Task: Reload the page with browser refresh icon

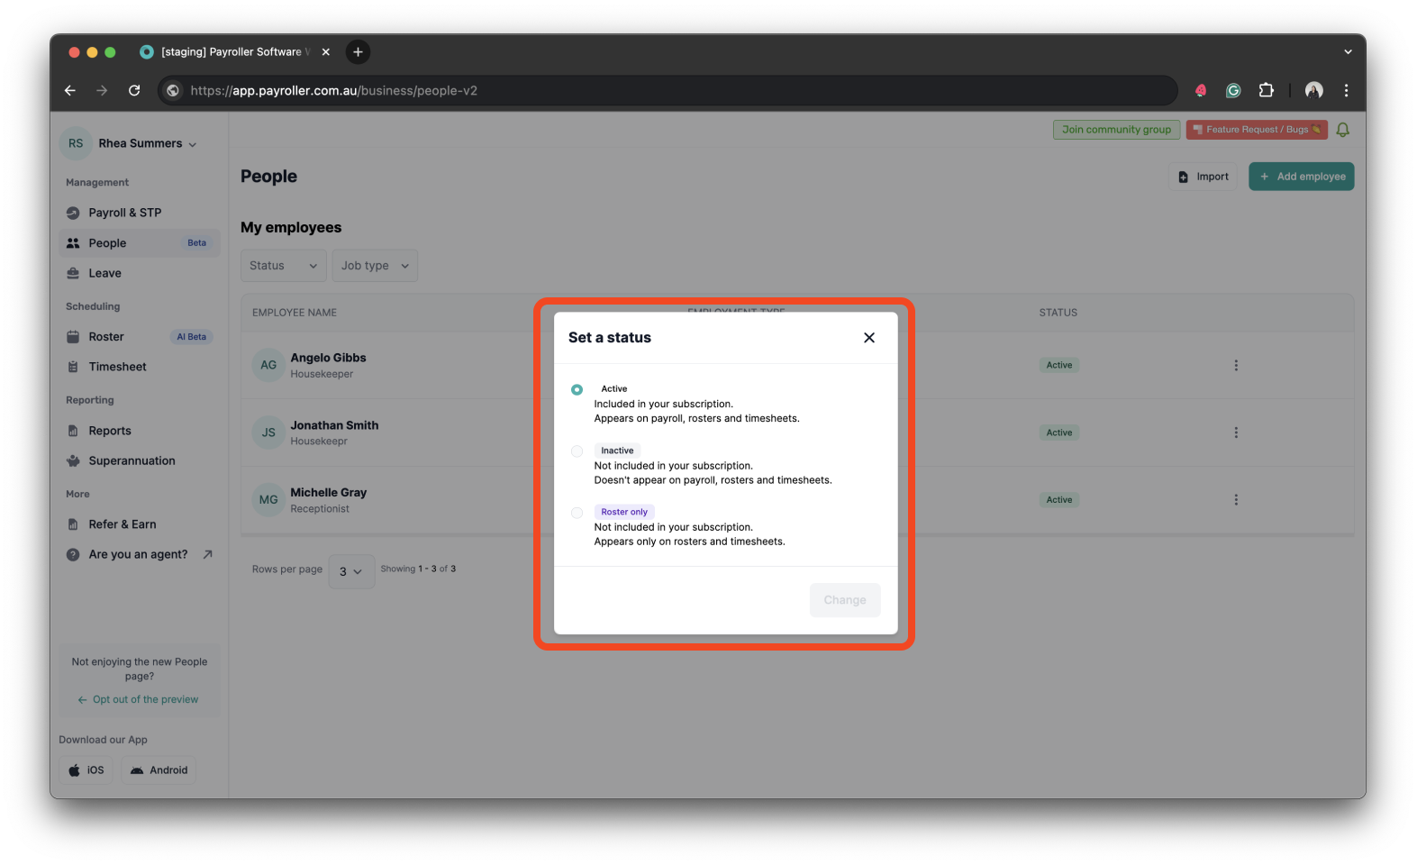Action: click(134, 90)
